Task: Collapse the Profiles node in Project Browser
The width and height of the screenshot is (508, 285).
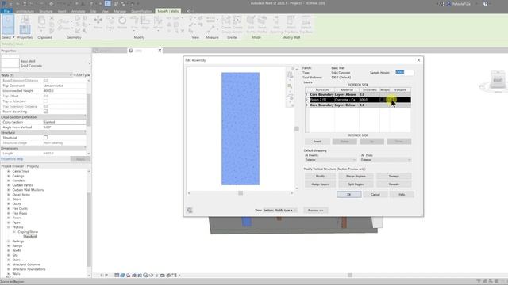Action: point(9,227)
